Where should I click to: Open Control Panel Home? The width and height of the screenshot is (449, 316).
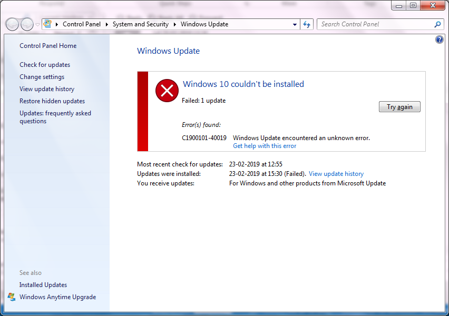48,46
